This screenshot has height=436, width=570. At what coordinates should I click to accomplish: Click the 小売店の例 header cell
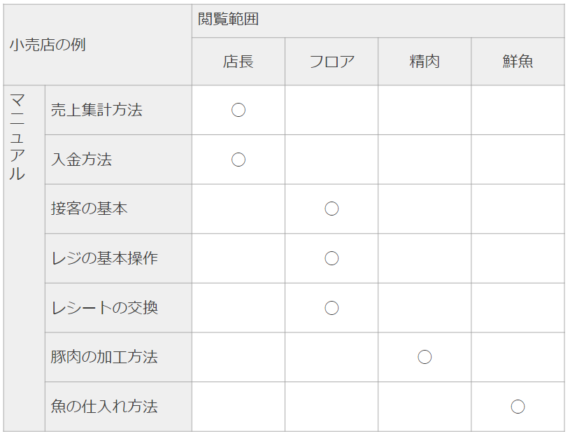click(x=48, y=45)
